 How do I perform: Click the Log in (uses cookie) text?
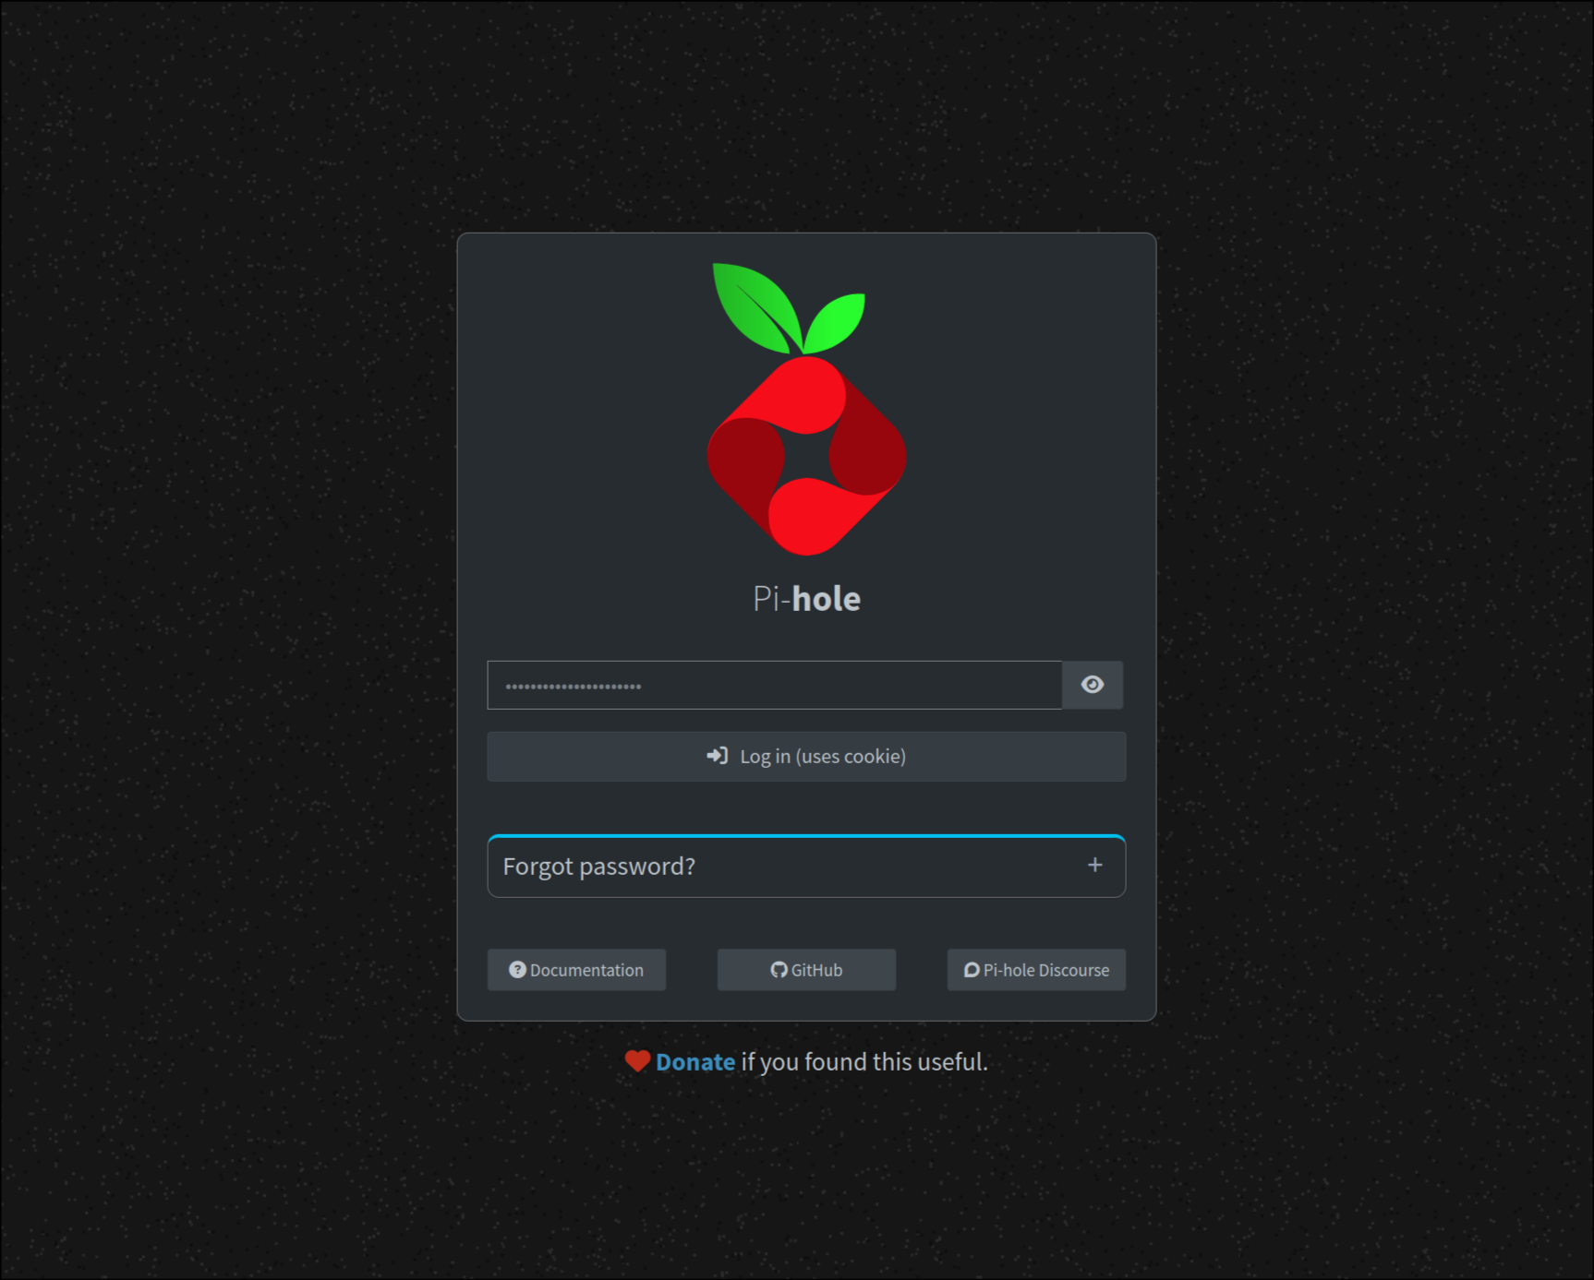[823, 757]
